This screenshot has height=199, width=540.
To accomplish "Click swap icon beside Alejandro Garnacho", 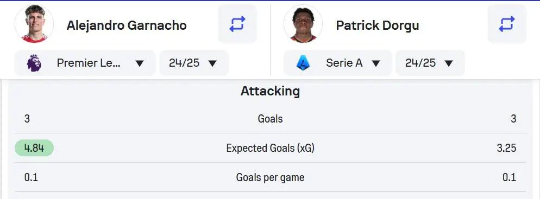I will click(x=237, y=24).
